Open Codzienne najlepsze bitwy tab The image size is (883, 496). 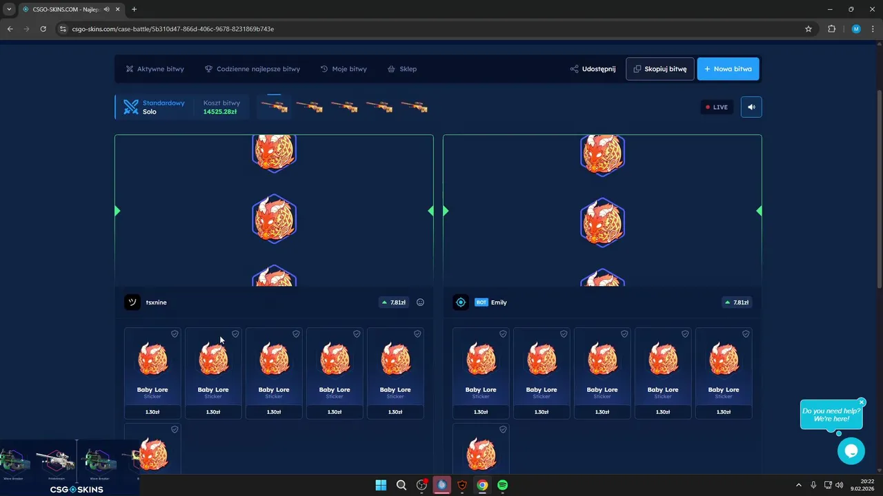(252, 69)
